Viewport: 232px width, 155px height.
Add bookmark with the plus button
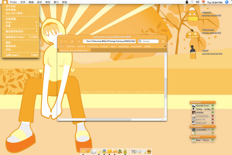(x=79, y=41)
